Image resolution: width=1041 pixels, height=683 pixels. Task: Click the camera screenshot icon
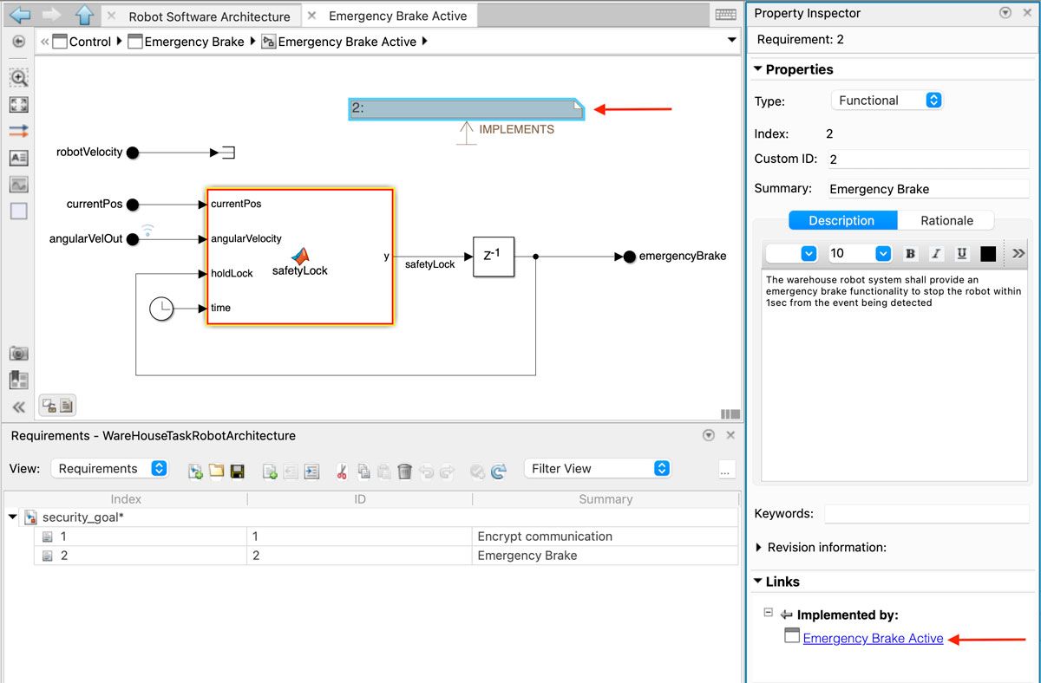18,353
